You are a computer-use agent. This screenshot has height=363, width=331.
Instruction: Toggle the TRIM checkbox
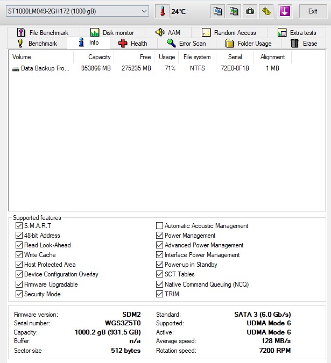click(159, 294)
